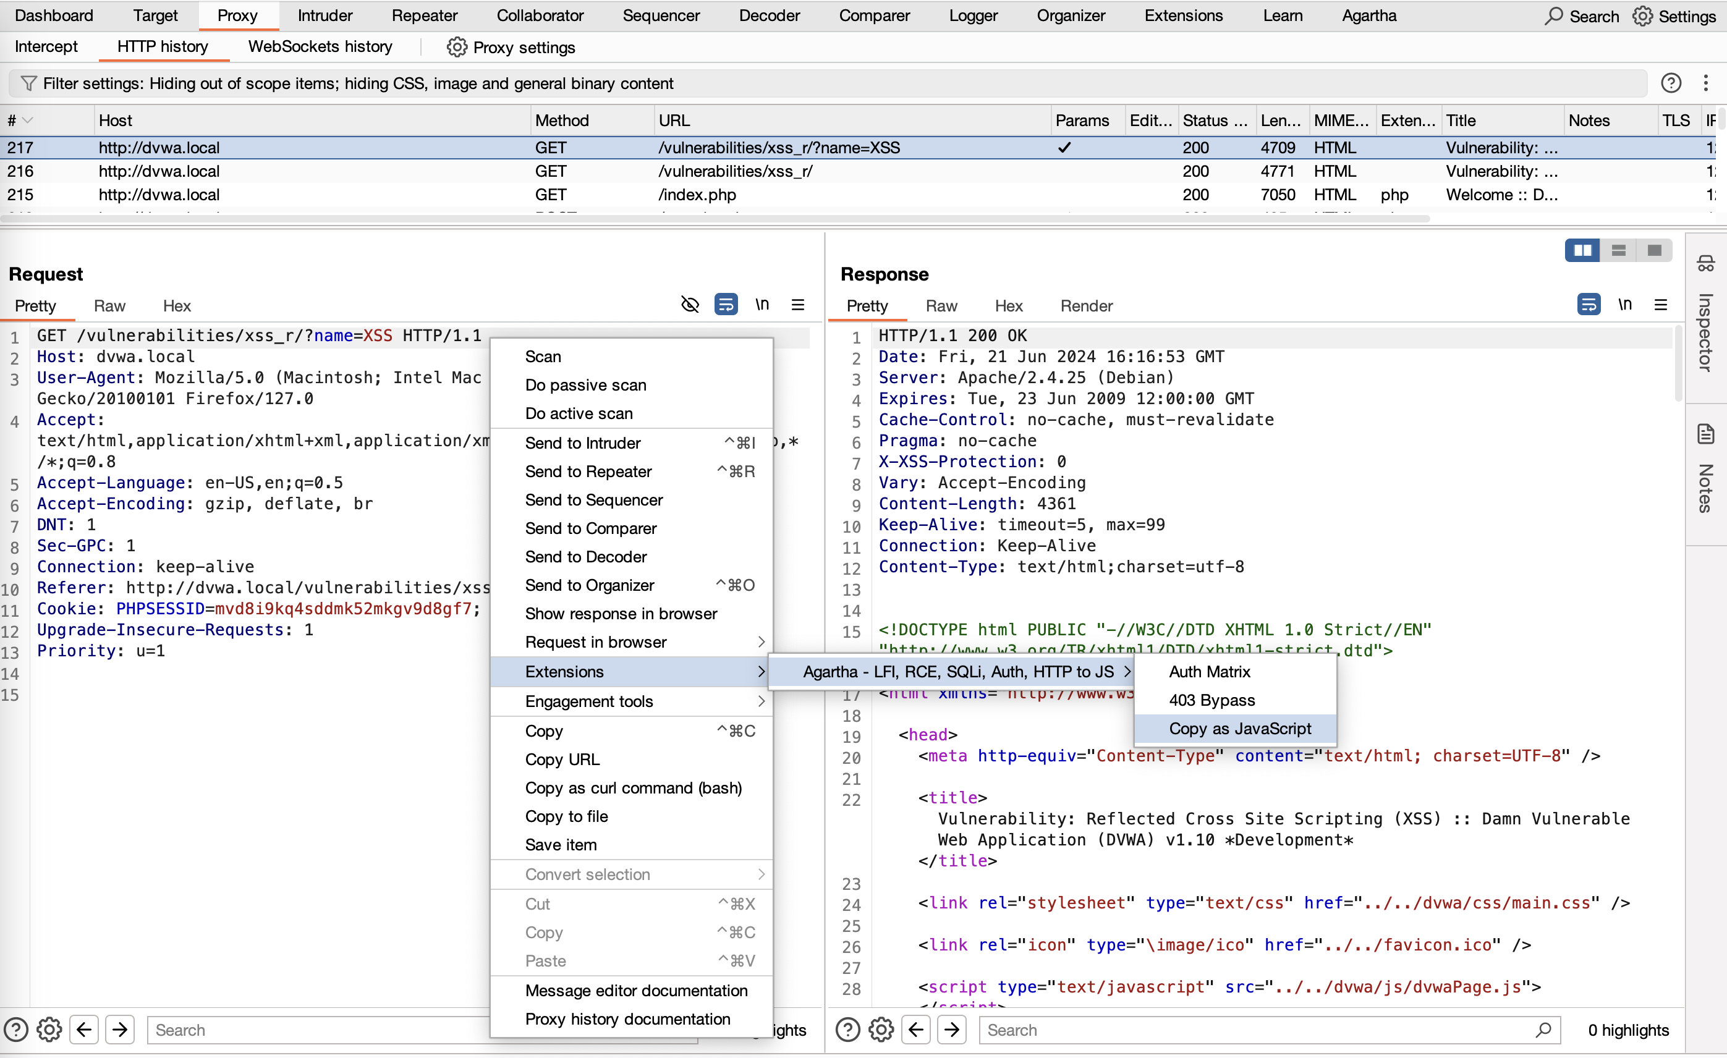The height and width of the screenshot is (1058, 1727).
Task: Open Response panel hamburger menu
Action: [1660, 305]
